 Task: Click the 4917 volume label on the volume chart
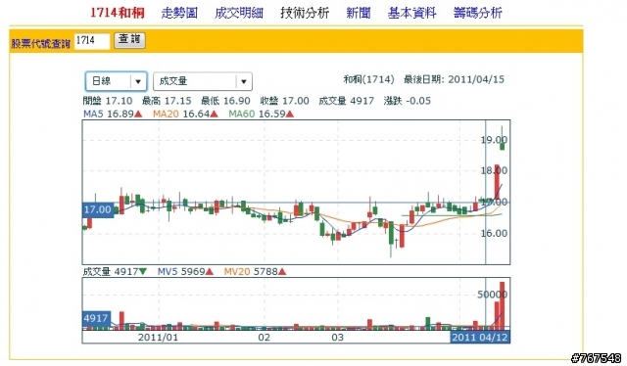(x=96, y=318)
